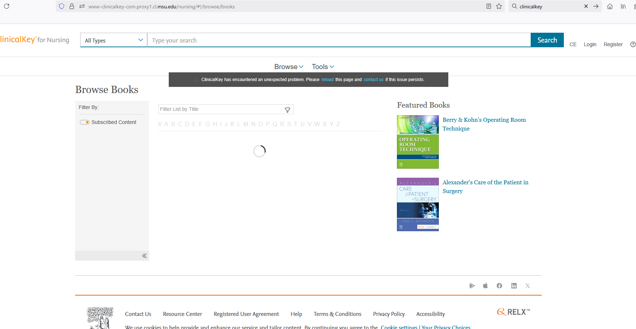Visit the Facebook icon in footer
Screen dimensions: 636x329
coord(499,286)
